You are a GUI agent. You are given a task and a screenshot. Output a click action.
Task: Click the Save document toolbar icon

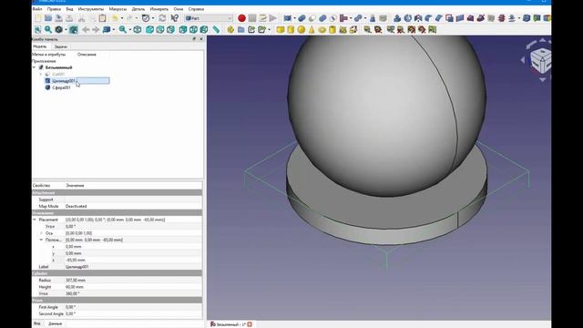[58, 18]
